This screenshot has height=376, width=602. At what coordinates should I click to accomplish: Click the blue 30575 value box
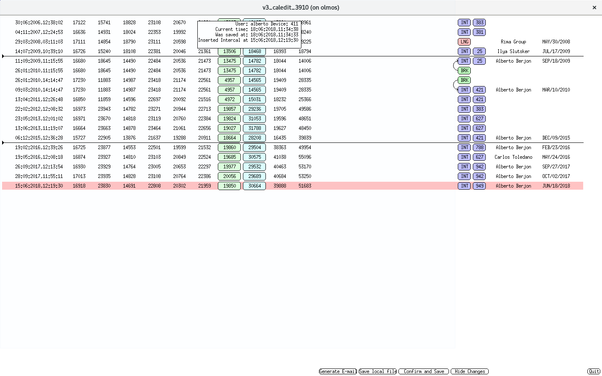[254, 157]
